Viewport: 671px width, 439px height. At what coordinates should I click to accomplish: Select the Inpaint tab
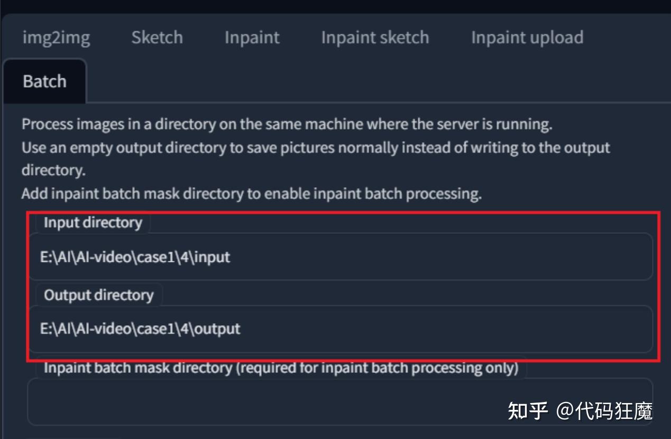(252, 38)
